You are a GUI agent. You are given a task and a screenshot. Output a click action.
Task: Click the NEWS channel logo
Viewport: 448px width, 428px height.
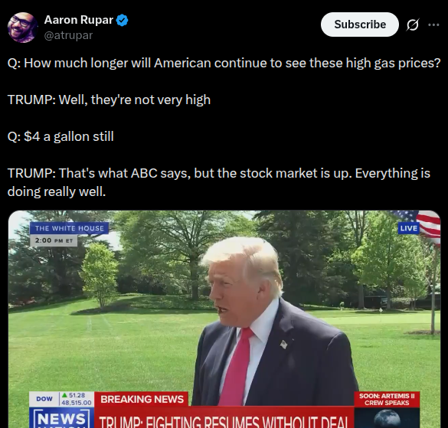click(62, 418)
